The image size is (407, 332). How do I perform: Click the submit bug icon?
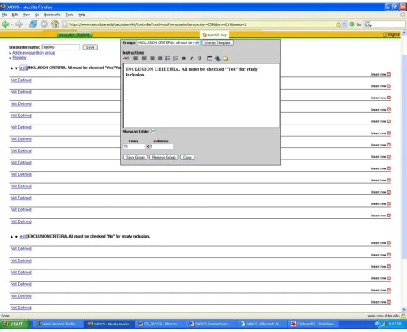click(204, 35)
